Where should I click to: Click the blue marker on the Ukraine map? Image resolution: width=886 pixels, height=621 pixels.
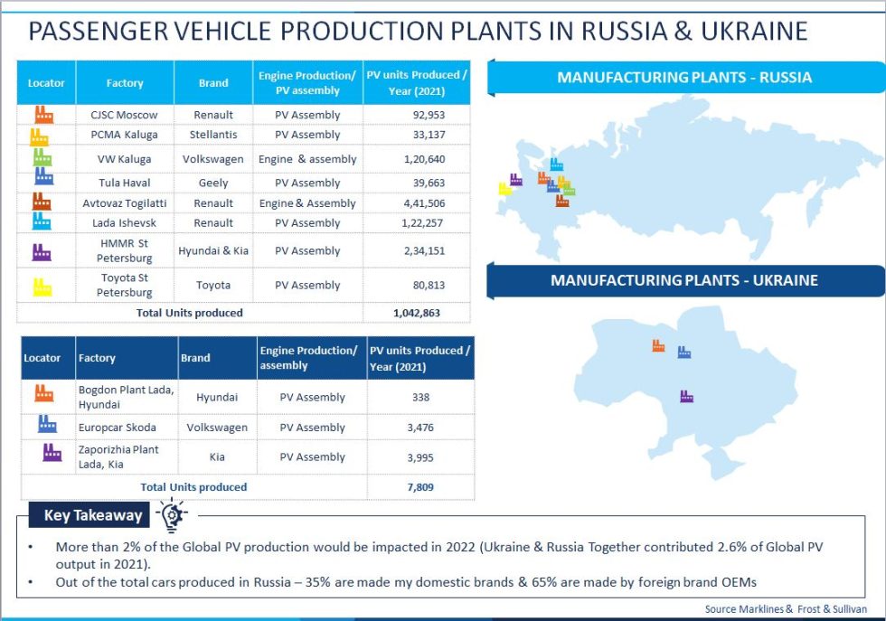pos(685,353)
